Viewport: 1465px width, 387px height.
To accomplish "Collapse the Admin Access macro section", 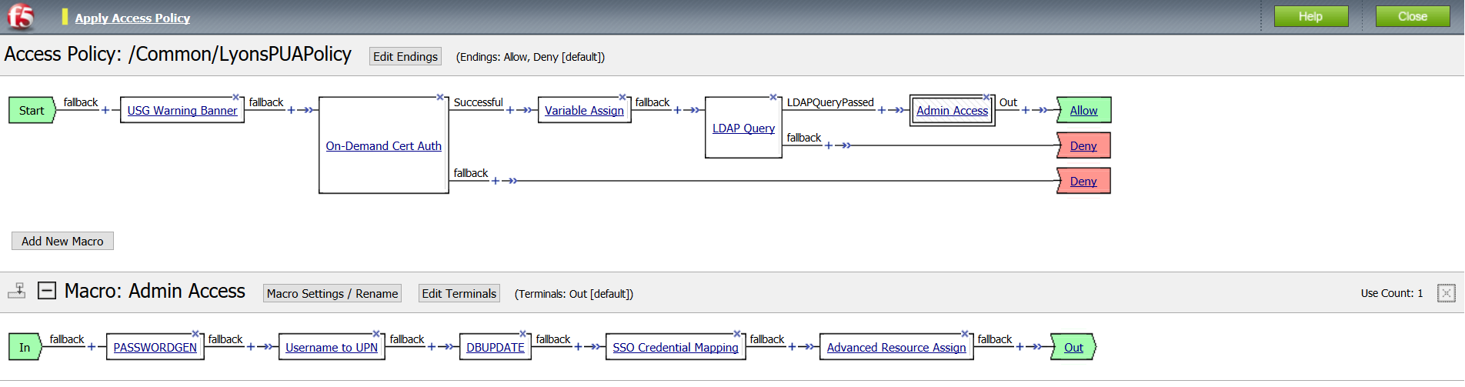I will coord(47,291).
